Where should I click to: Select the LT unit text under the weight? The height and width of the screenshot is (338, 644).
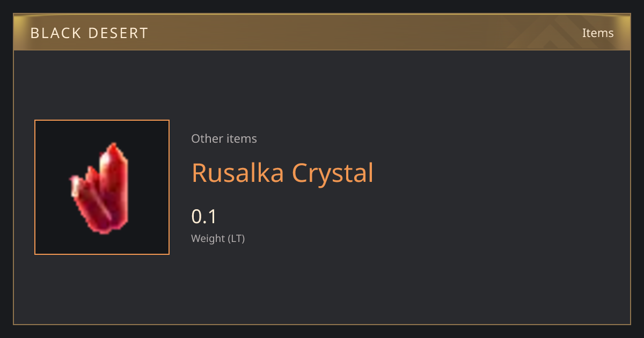point(235,238)
